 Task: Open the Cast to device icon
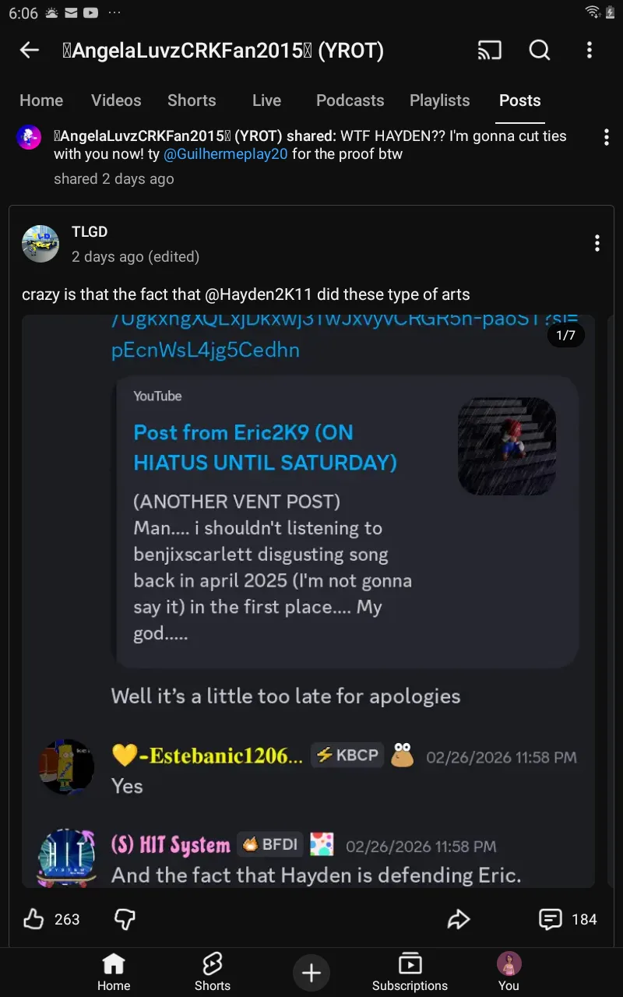(x=490, y=51)
